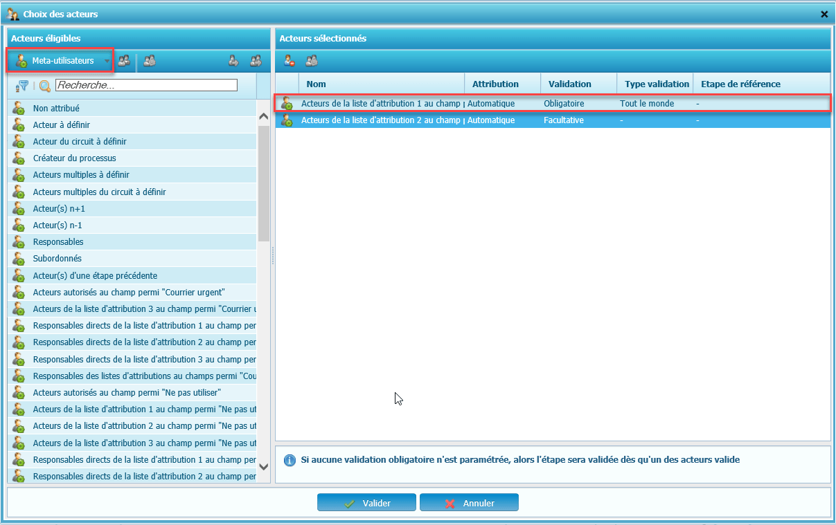Click the add all actors arrow icon
Image resolution: width=836 pixels, height=525 pixels.
point(256,61)
